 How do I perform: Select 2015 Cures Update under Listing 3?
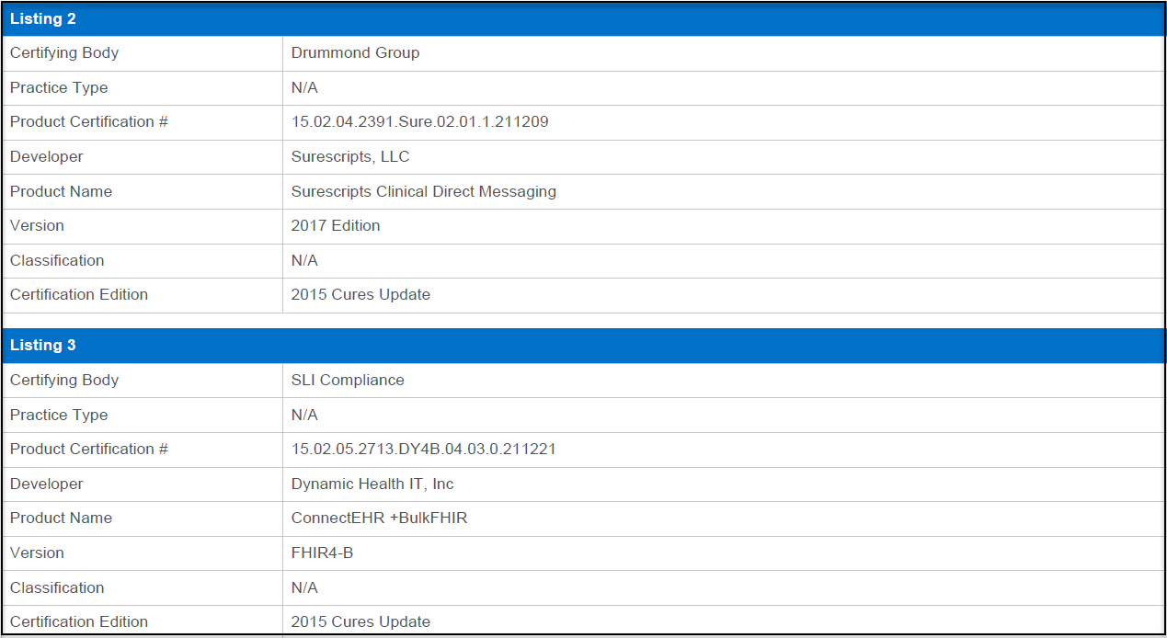(360, 621)
